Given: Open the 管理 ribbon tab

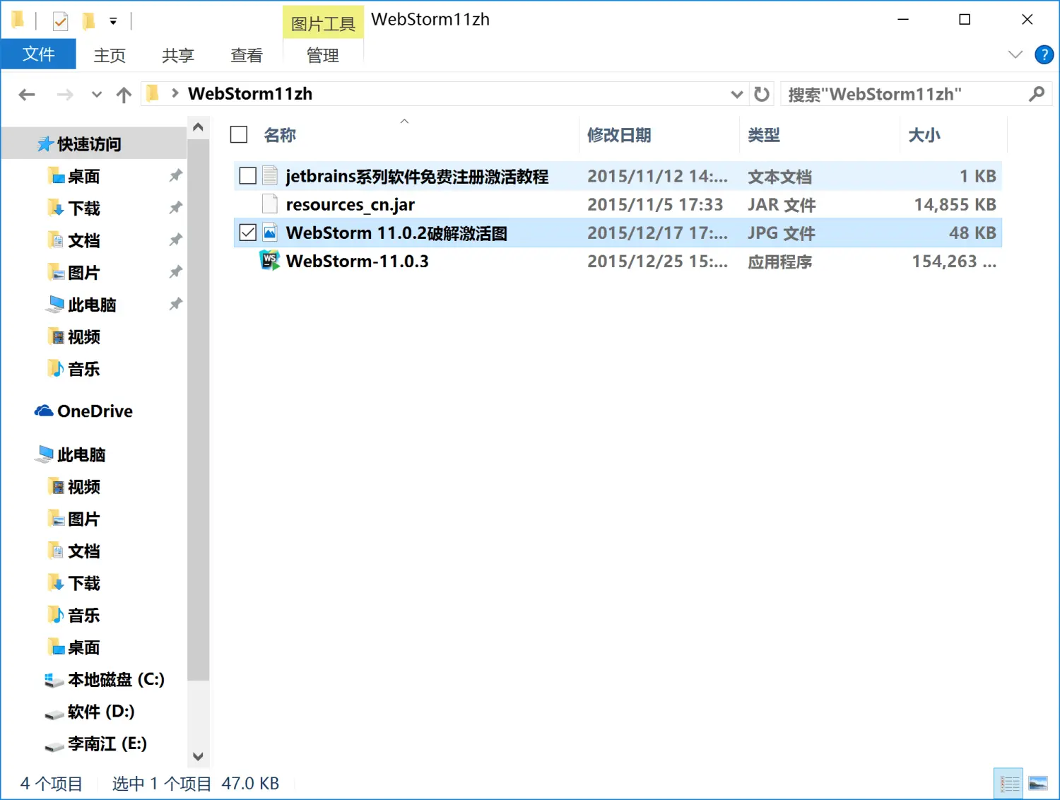Looking at the screenshot, I should pos(323,55).
